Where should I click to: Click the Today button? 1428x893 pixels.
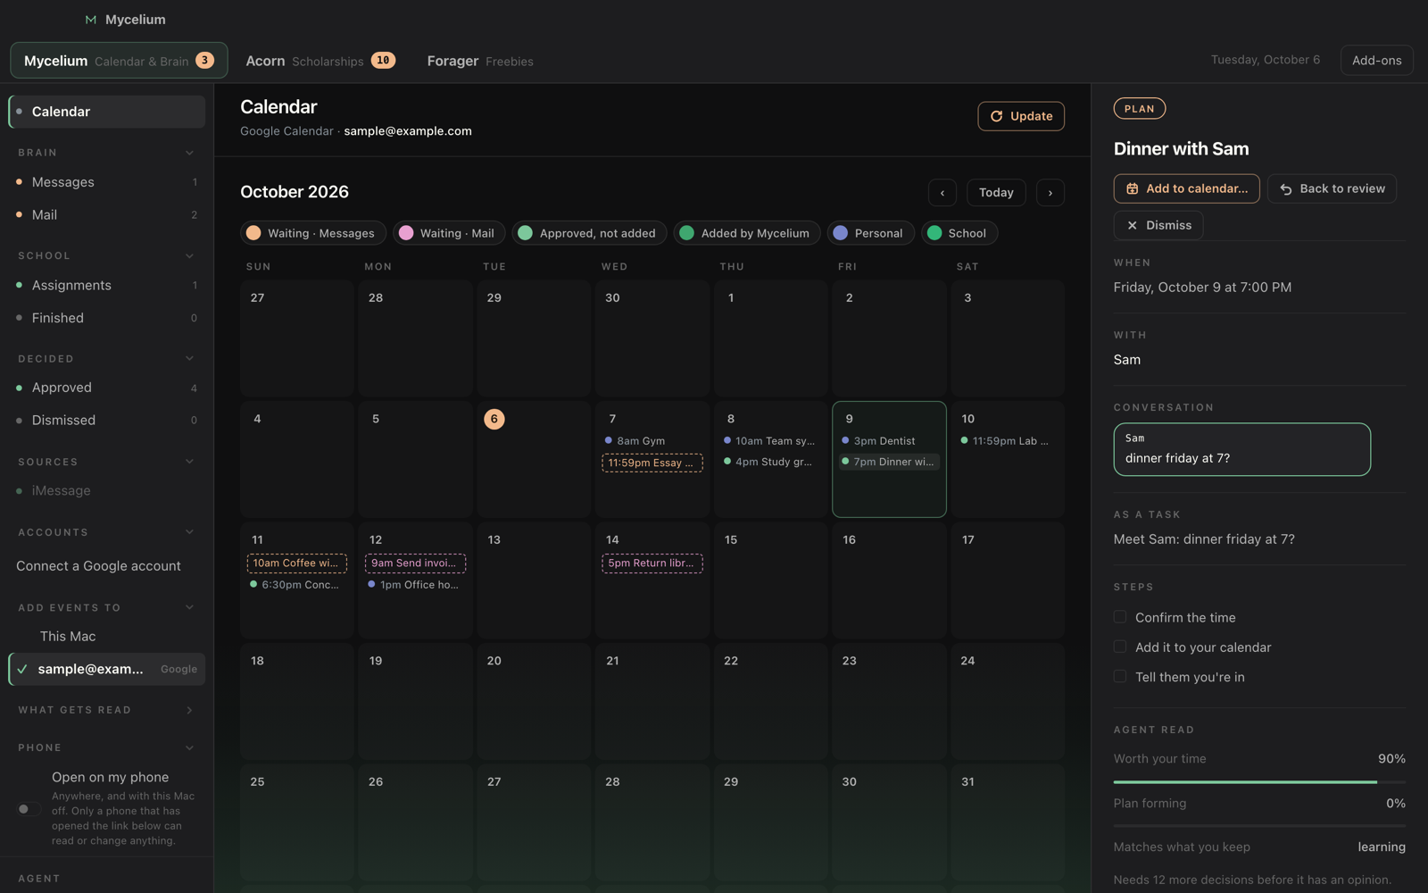[x=996, y=193]
